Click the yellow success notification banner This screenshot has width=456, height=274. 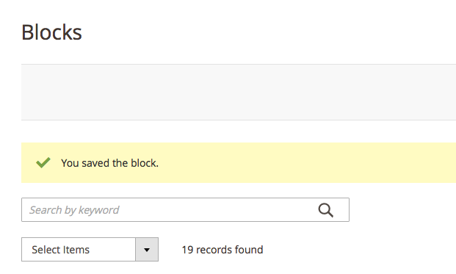click(239, 162)
